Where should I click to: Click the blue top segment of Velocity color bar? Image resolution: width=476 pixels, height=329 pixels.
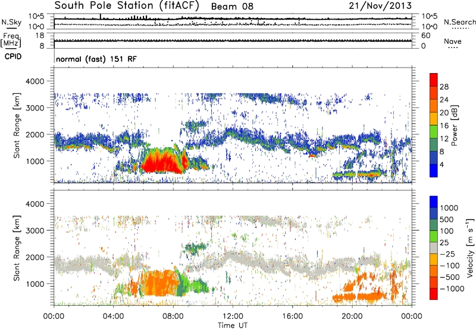coord(434,202)
